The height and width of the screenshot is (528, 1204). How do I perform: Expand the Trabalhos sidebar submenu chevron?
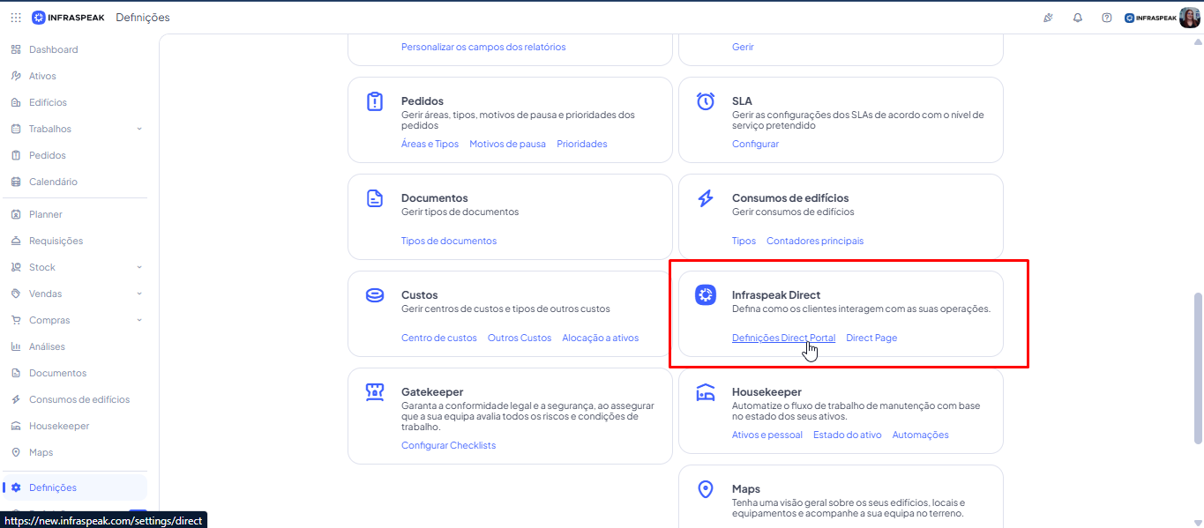(x=139, y=129)
